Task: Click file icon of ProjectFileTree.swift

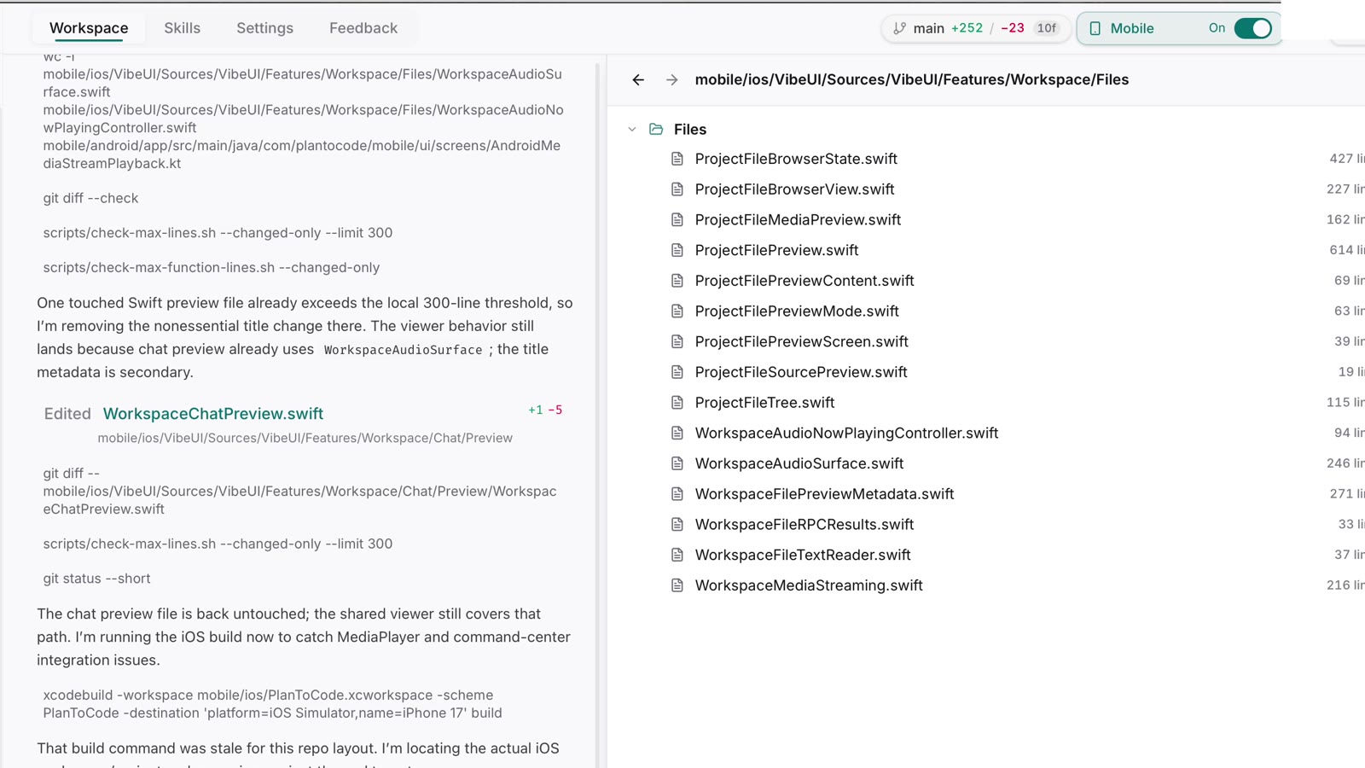Action: (x=677, y=403)
